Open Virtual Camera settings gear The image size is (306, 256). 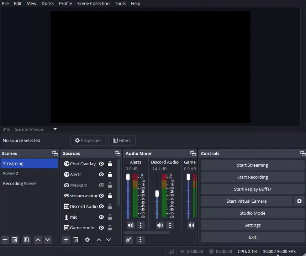pyautogui.click(x=299, y=201)
